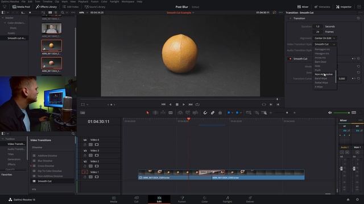Open the Media Pool panel
364x204 pixels.
coord(21,7)
